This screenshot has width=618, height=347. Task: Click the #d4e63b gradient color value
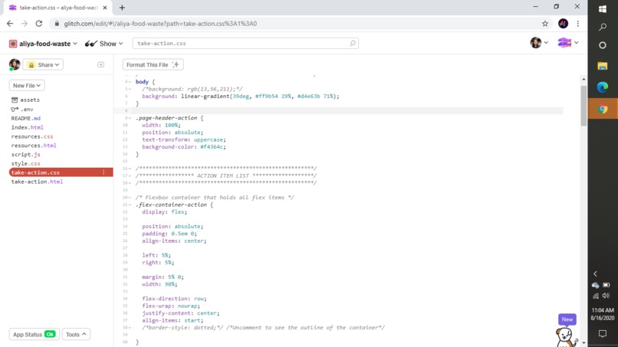point(308,96)
